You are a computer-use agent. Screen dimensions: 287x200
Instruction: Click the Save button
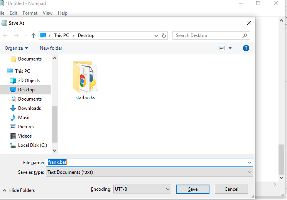point(193,189)
